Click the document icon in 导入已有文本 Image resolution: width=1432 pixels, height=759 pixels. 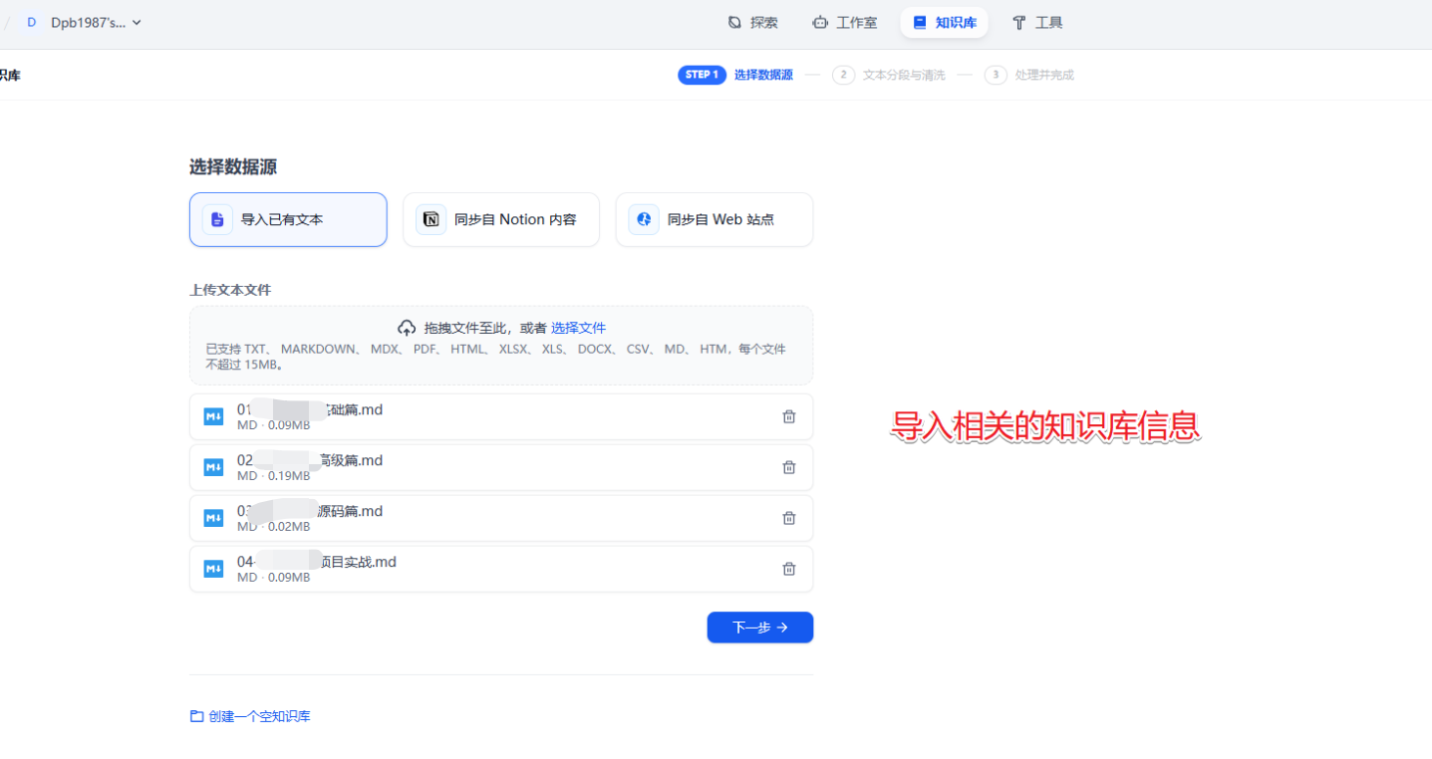[217, 219]
